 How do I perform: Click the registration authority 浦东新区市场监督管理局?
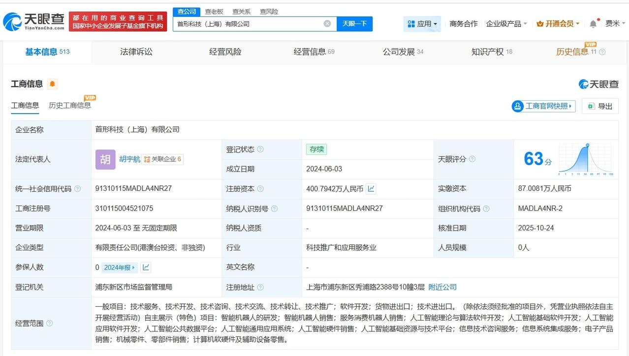(134, 287)
